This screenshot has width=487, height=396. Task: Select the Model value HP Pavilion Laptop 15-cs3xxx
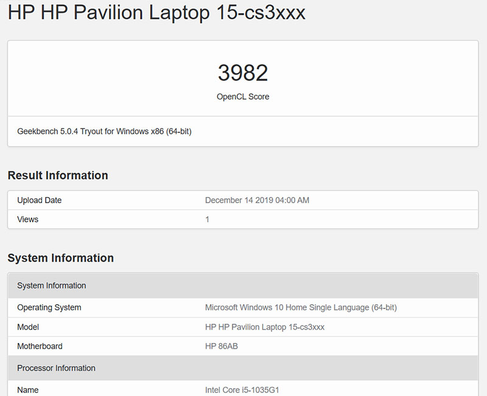pyautogui.click(x=265, y=327)
